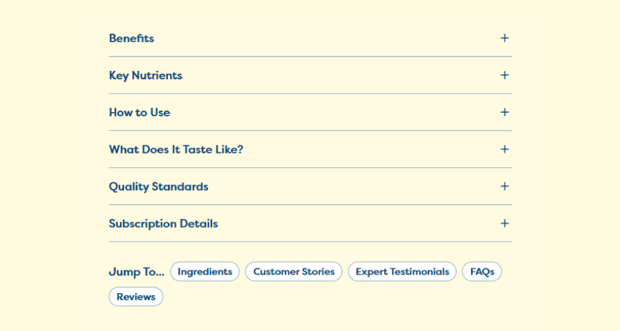Click the Reviews pill link
The width and height of the screenshot is (620, 331).
pyautogui.click(x=136, y=297)
